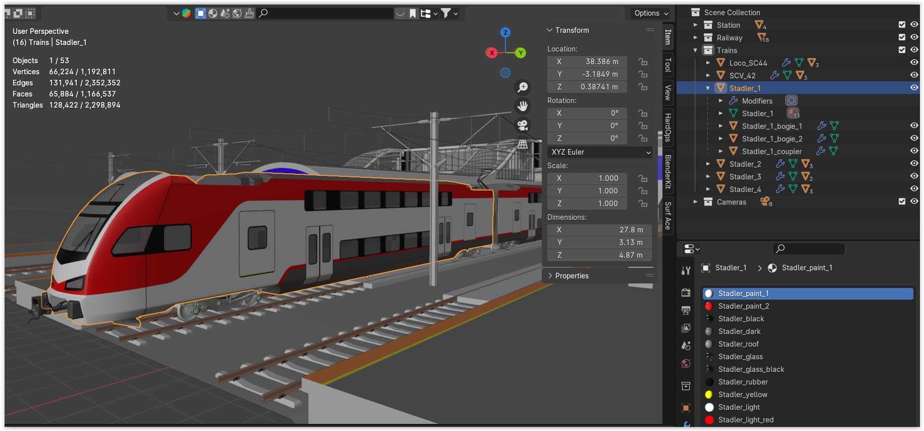
Task: Hide the Station collection with its eye icon
Action: (914, 24)
